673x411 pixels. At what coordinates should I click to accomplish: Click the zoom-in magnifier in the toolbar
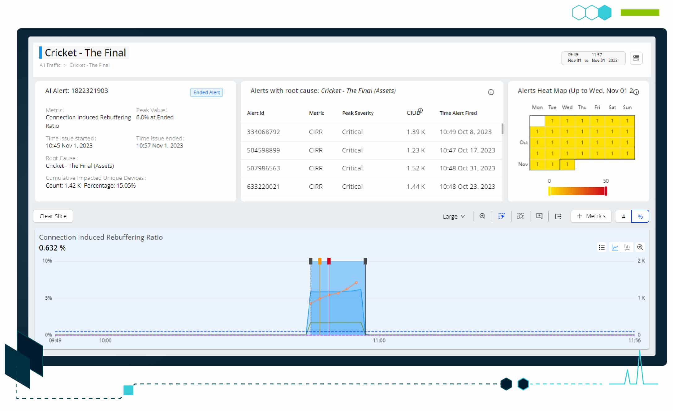point(482,216)
